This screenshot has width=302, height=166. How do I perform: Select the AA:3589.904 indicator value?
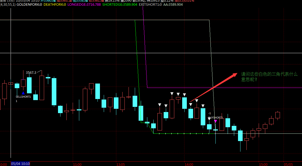tap(173, 4)
